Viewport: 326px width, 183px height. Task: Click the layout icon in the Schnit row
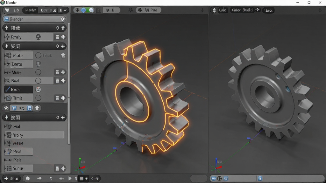click(57, 168)
